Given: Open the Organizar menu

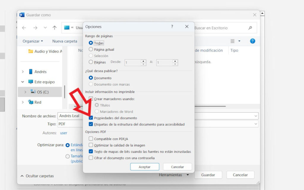Looking at the screenshot, I should [31, 41].
